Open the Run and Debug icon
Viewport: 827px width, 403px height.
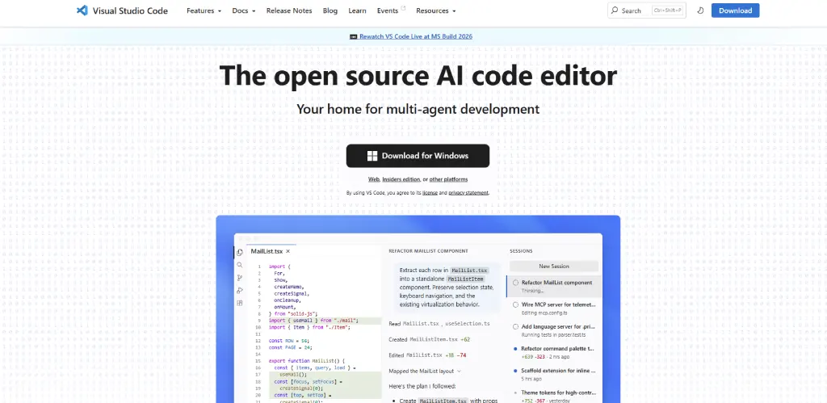pos(239,290)
